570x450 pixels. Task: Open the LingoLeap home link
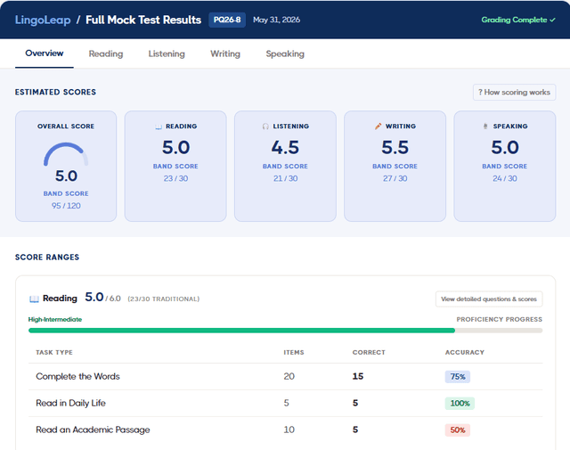[43, 20]
